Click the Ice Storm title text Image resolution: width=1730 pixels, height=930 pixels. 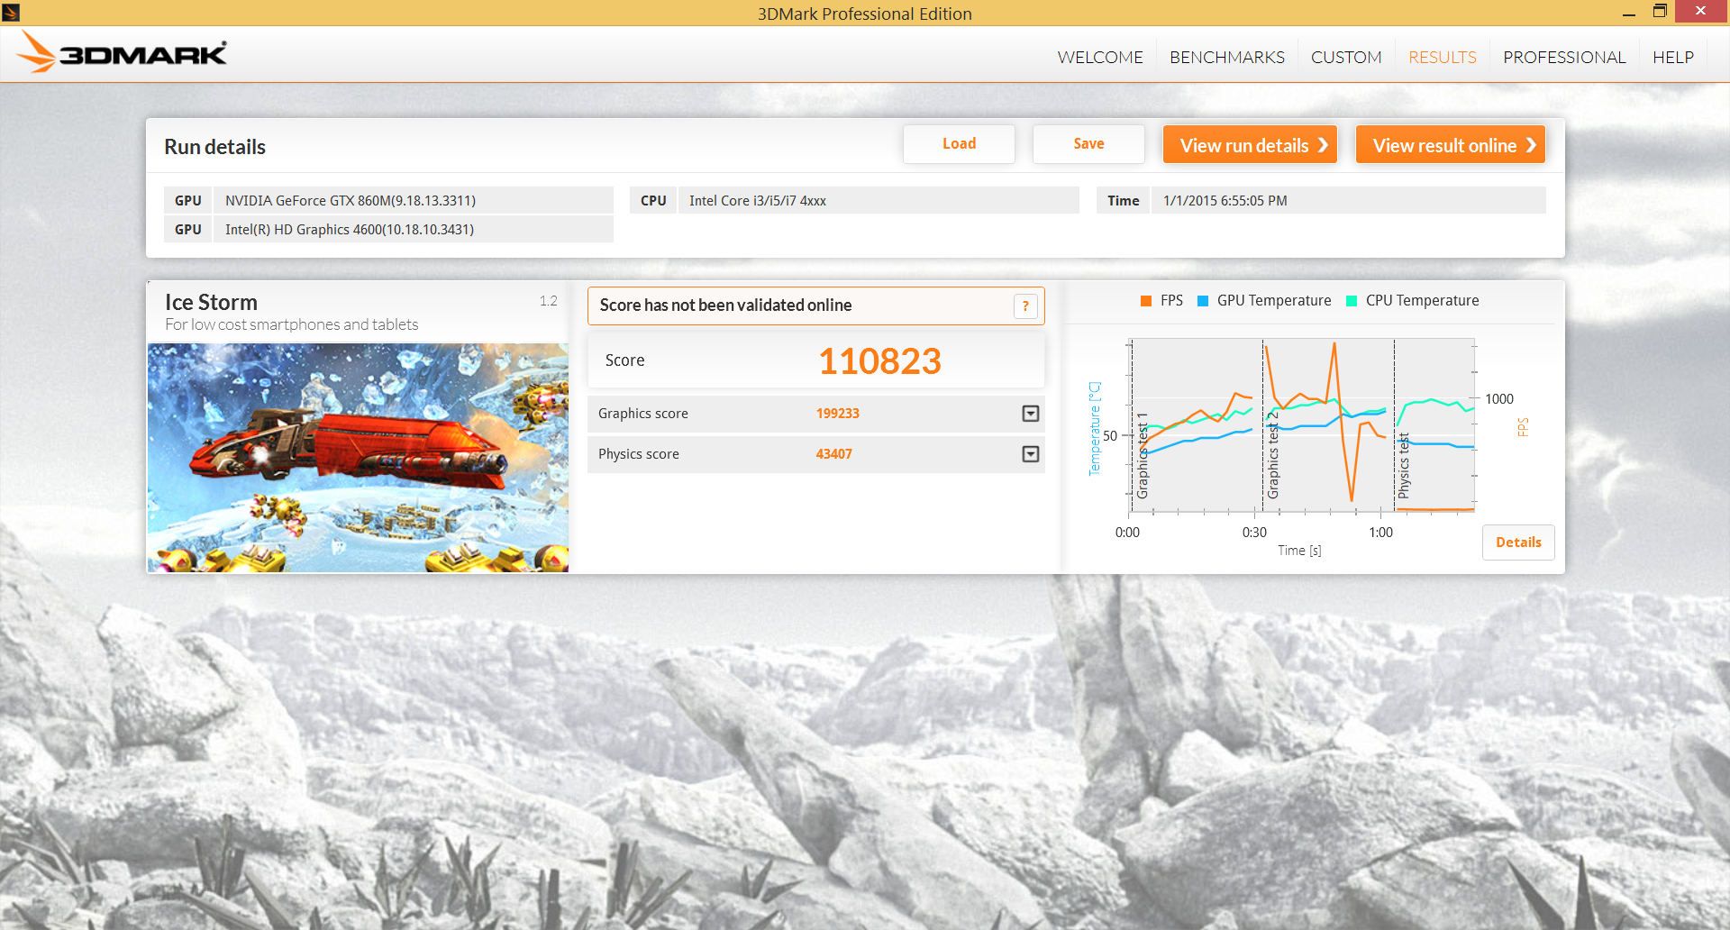click(x=211, y=302)
